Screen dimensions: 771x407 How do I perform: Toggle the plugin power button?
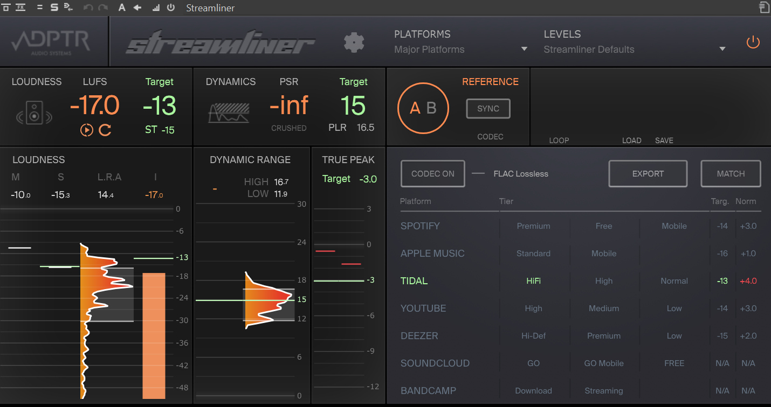point(753,41)
